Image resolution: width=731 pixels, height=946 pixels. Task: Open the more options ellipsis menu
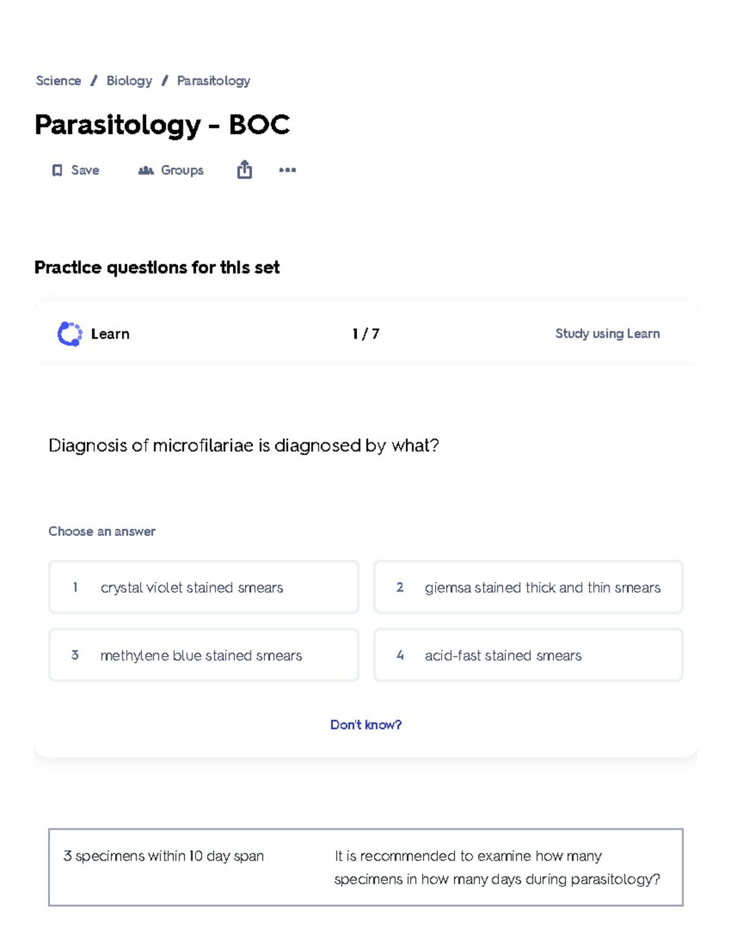pyautogui.click(x=287, y=170)
